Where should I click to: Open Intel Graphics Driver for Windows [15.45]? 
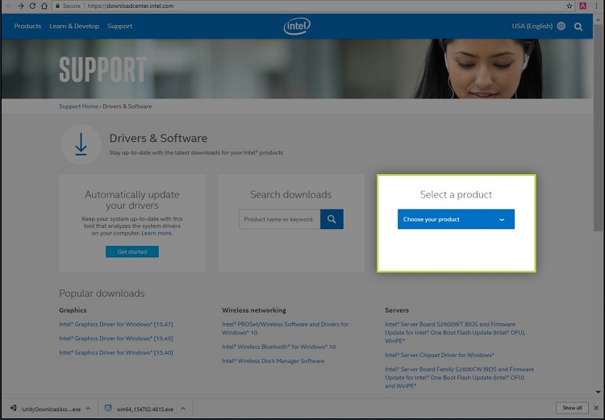[115, 339]
